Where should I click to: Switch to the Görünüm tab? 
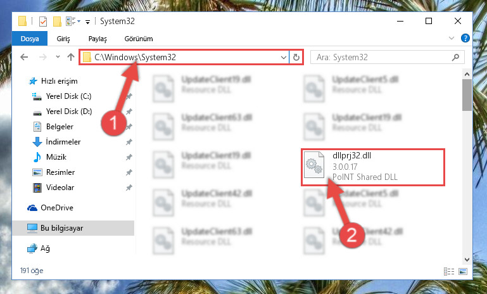click(x=139, y=39)
